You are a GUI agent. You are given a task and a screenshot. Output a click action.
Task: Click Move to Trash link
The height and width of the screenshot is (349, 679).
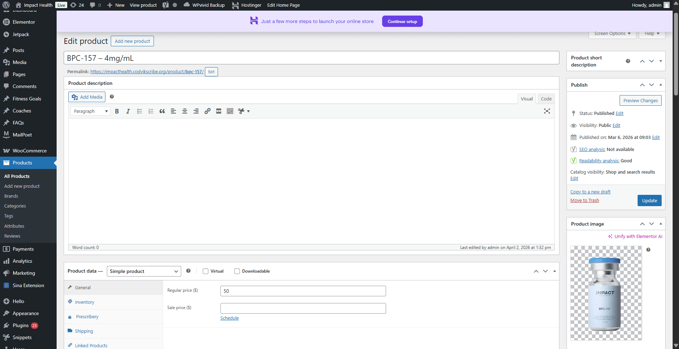(585, 200)
